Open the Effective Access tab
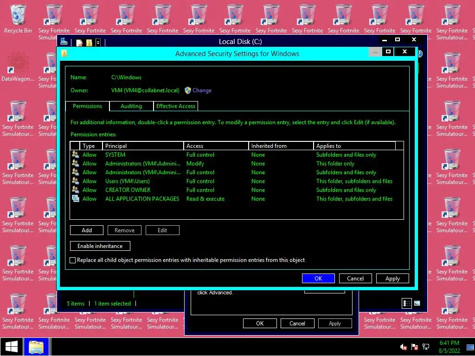 (x=176, y=106)
